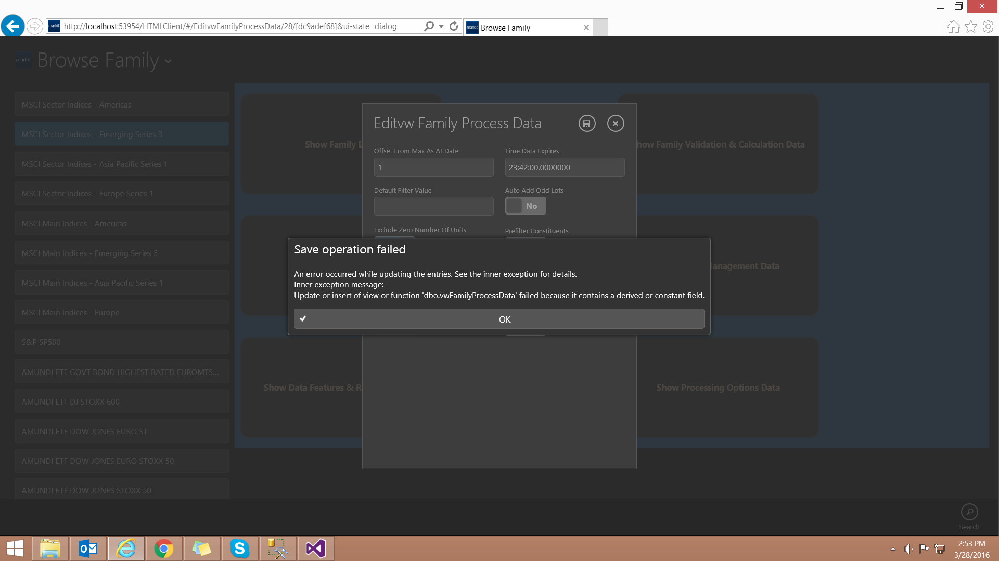Click the volume speaker tray icon
This screenshot has height=561, width=999.
pyautogui.click(x=908, y=549)
